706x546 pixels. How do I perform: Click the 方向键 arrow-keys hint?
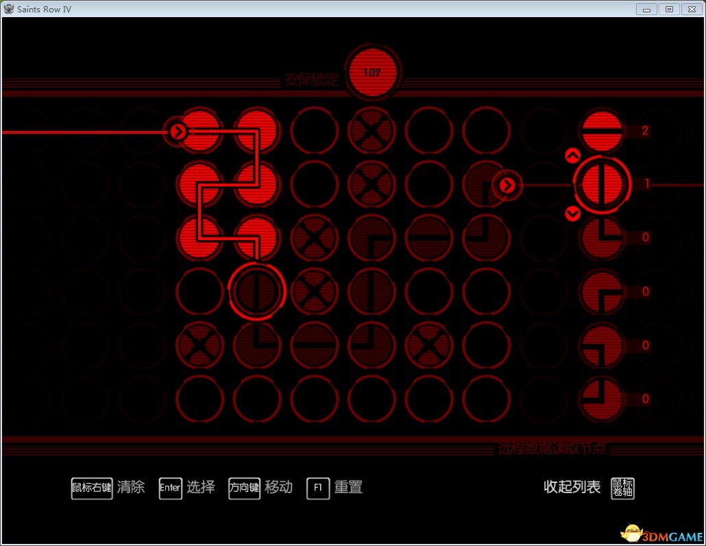pos(245,488)
